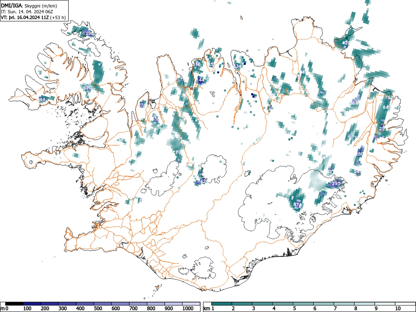Click the 620 visibility value on the map
416x312 pixels.
pyautogui.click(x=87, y=88)
